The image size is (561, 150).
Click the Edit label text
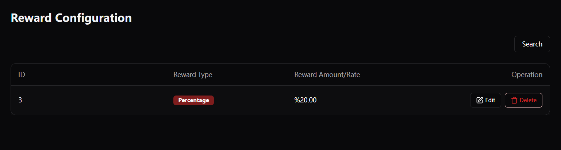click(490, 100)
